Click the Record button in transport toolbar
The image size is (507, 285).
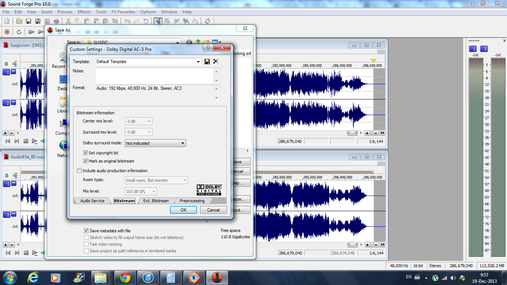pos(7,32)
